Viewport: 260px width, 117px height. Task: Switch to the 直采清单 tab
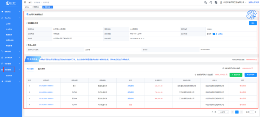click(x=41, y=69)
